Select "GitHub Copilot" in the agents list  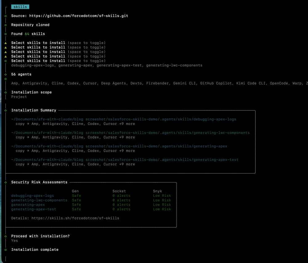[216, 83]
